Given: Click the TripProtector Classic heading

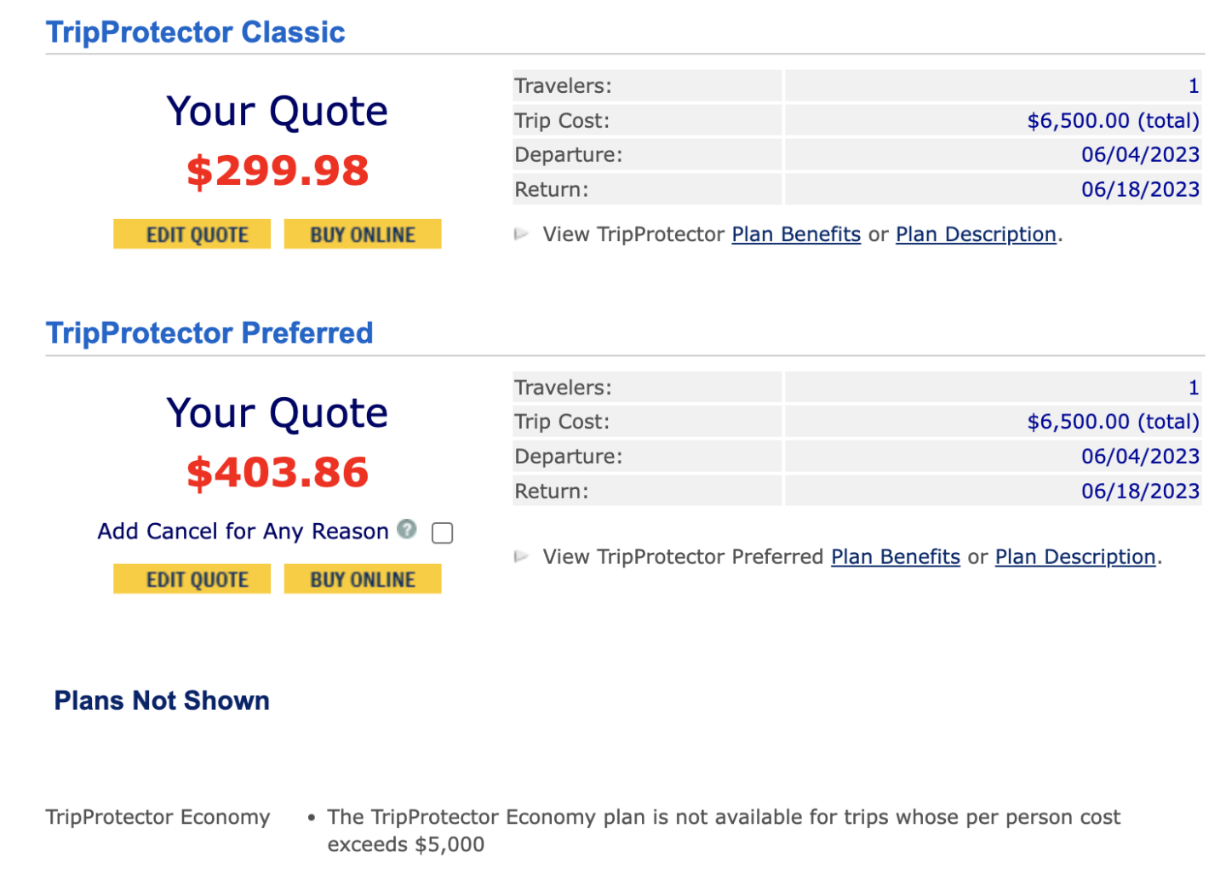Looking at the screenshot, I should (196, 32).
